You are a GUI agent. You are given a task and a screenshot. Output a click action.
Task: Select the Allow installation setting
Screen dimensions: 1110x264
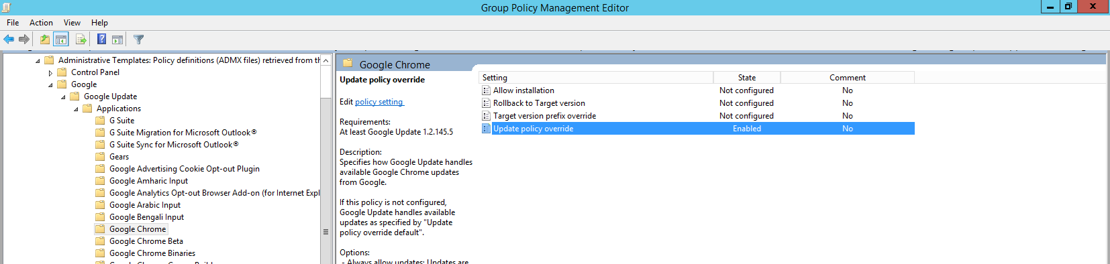[523, 90]
